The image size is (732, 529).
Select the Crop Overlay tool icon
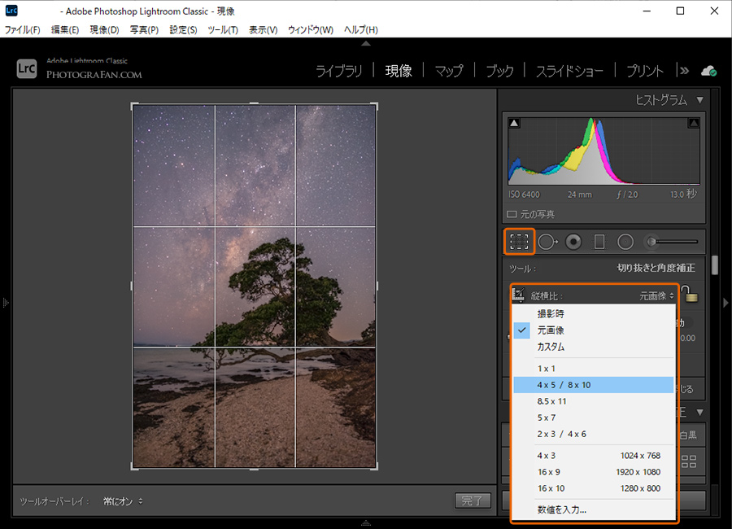tap(519, 241)
